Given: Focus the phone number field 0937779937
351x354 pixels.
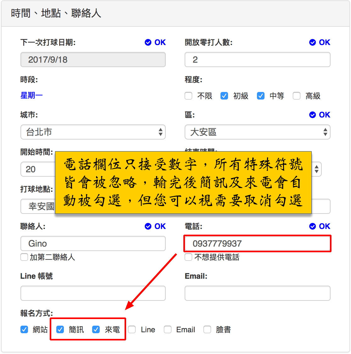Looking at the screenshot, I should coord(257,243).
